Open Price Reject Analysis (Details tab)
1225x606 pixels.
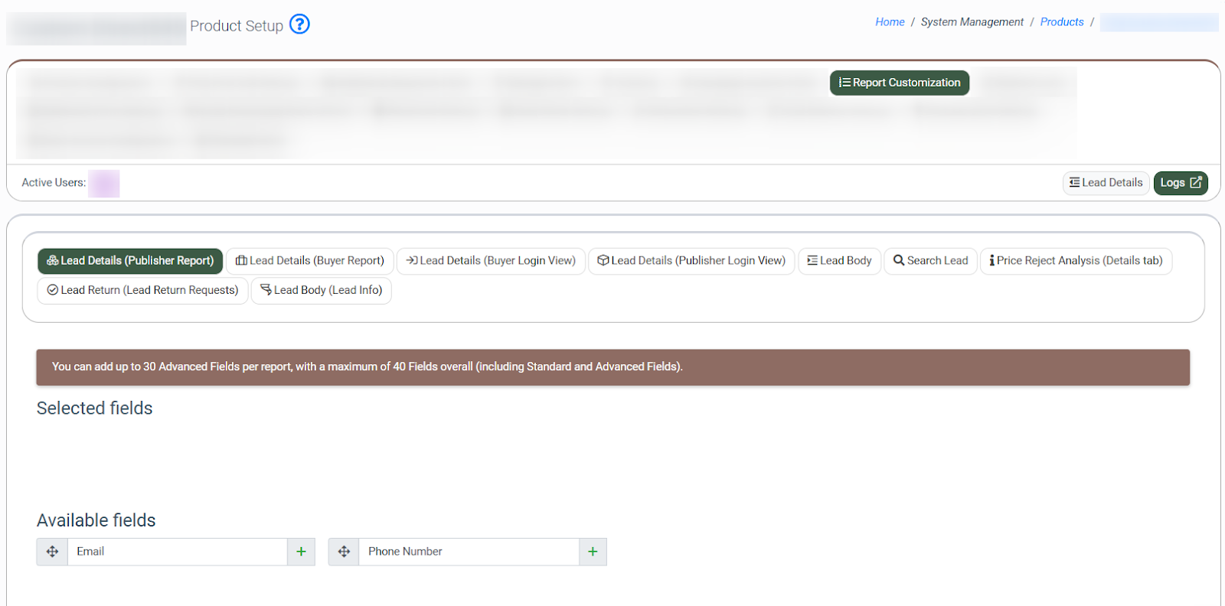[1076, 261]
